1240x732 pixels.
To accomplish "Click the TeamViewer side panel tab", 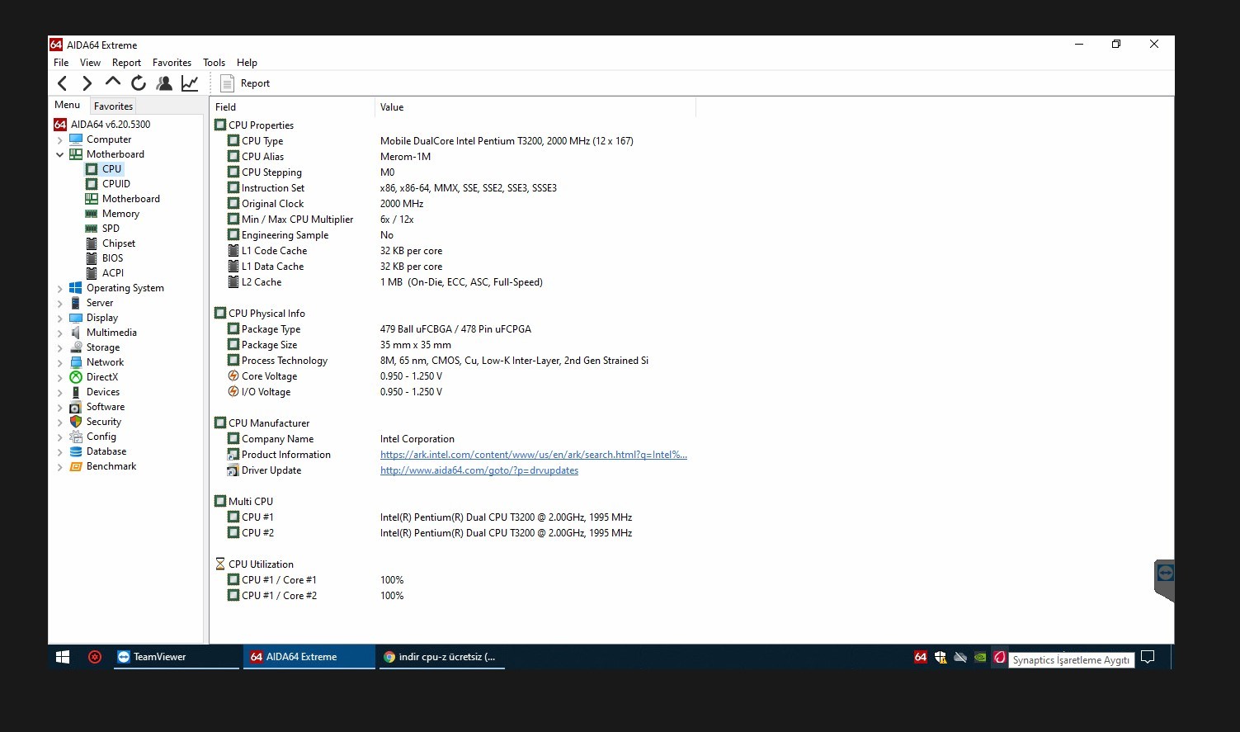I will 1164,574.
